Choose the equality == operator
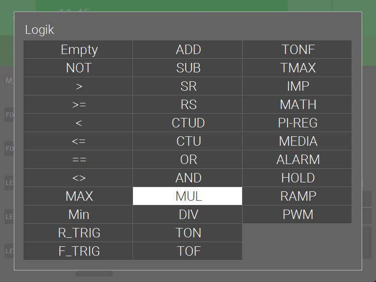The width and height of the screenshot is (376, 282). [x=78, y=159]
